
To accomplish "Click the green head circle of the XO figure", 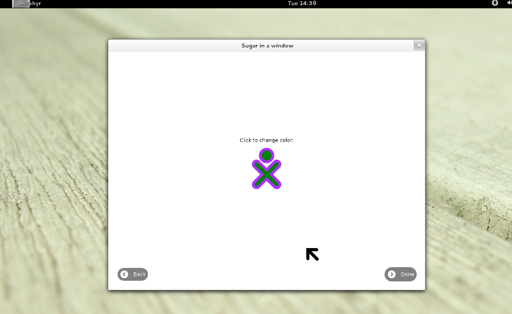I will point(267,156).
